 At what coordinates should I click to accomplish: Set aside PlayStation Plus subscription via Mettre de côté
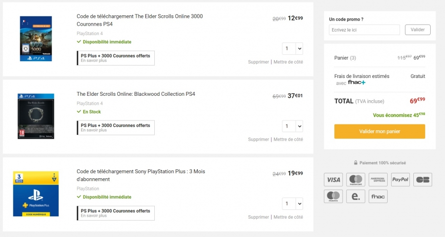[x=288, y=217]
